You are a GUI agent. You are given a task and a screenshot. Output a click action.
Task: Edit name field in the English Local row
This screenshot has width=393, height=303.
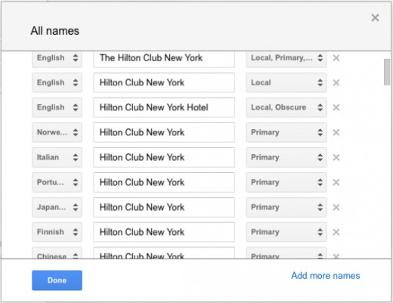[164, 82]
